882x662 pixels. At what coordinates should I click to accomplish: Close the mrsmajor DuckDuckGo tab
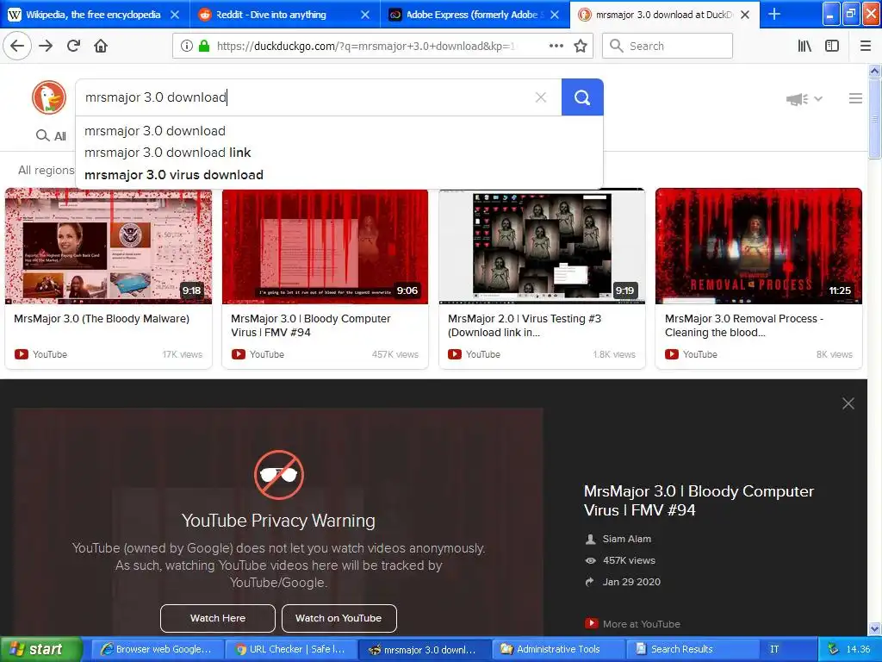pyautogui.click(x=745, y=15)
